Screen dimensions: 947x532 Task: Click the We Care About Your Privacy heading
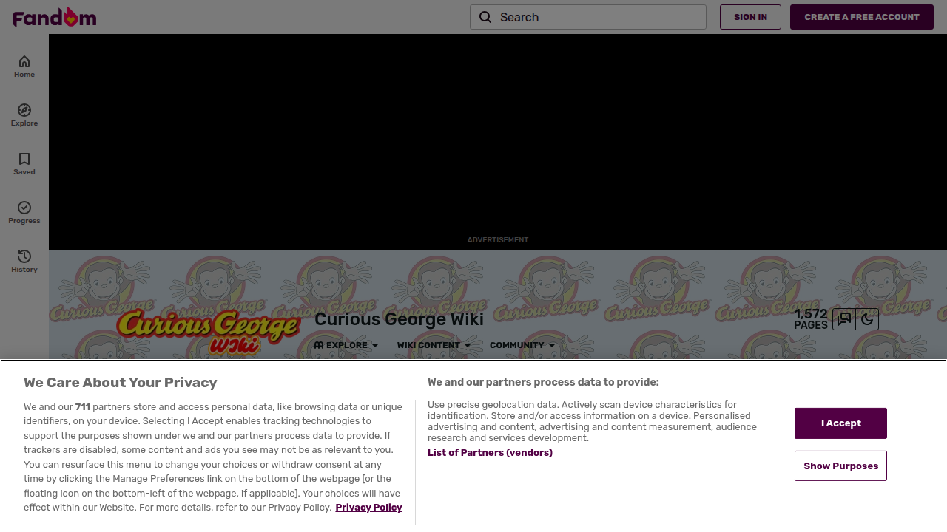pyautogui.click(x=121, y=383)
